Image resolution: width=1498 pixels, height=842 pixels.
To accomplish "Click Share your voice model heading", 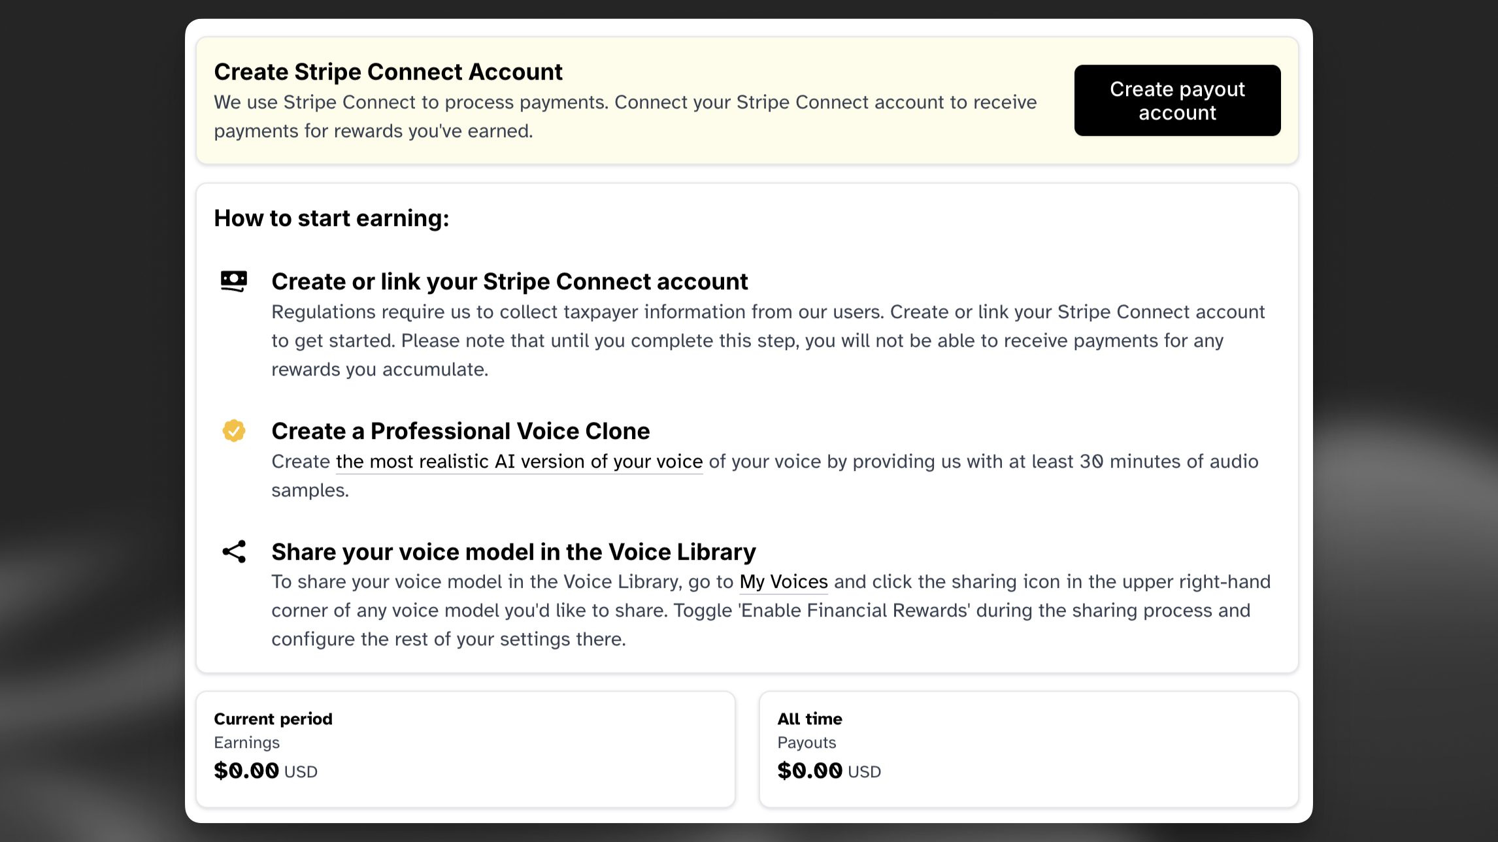I will [x=514, y=552].
